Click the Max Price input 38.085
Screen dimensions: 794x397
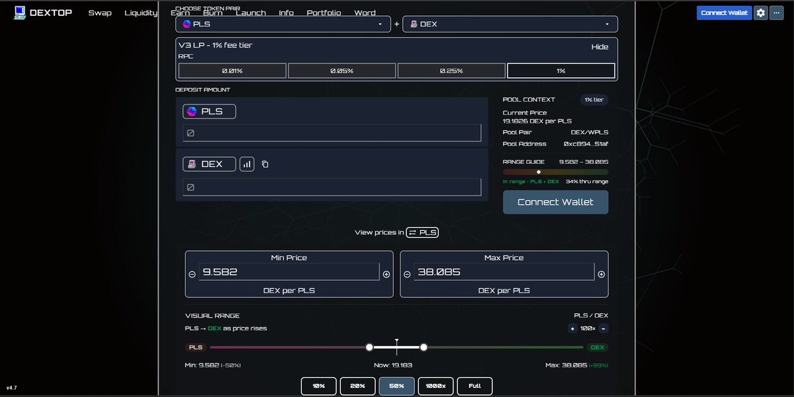[504, 271]
